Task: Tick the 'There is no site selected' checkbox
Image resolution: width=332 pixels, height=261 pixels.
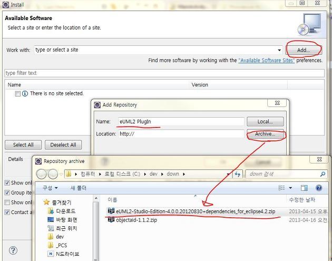Action: [x=17, y=93]
